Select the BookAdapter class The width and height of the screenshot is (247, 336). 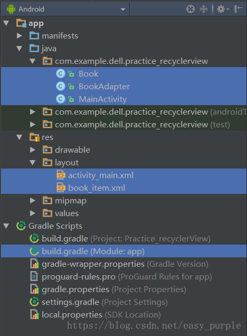coord(123,86)
